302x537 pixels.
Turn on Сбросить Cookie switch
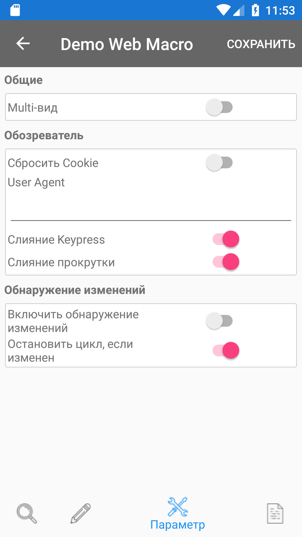click(219, 162)
